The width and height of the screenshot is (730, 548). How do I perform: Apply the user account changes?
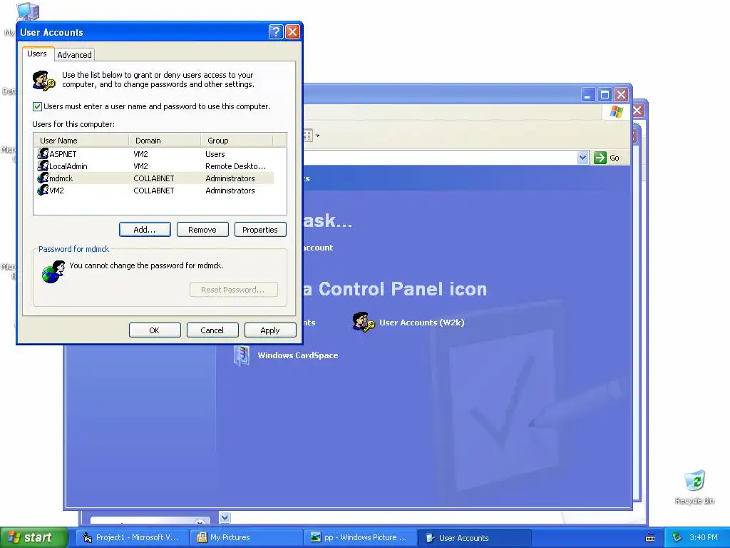coord(270,330)
